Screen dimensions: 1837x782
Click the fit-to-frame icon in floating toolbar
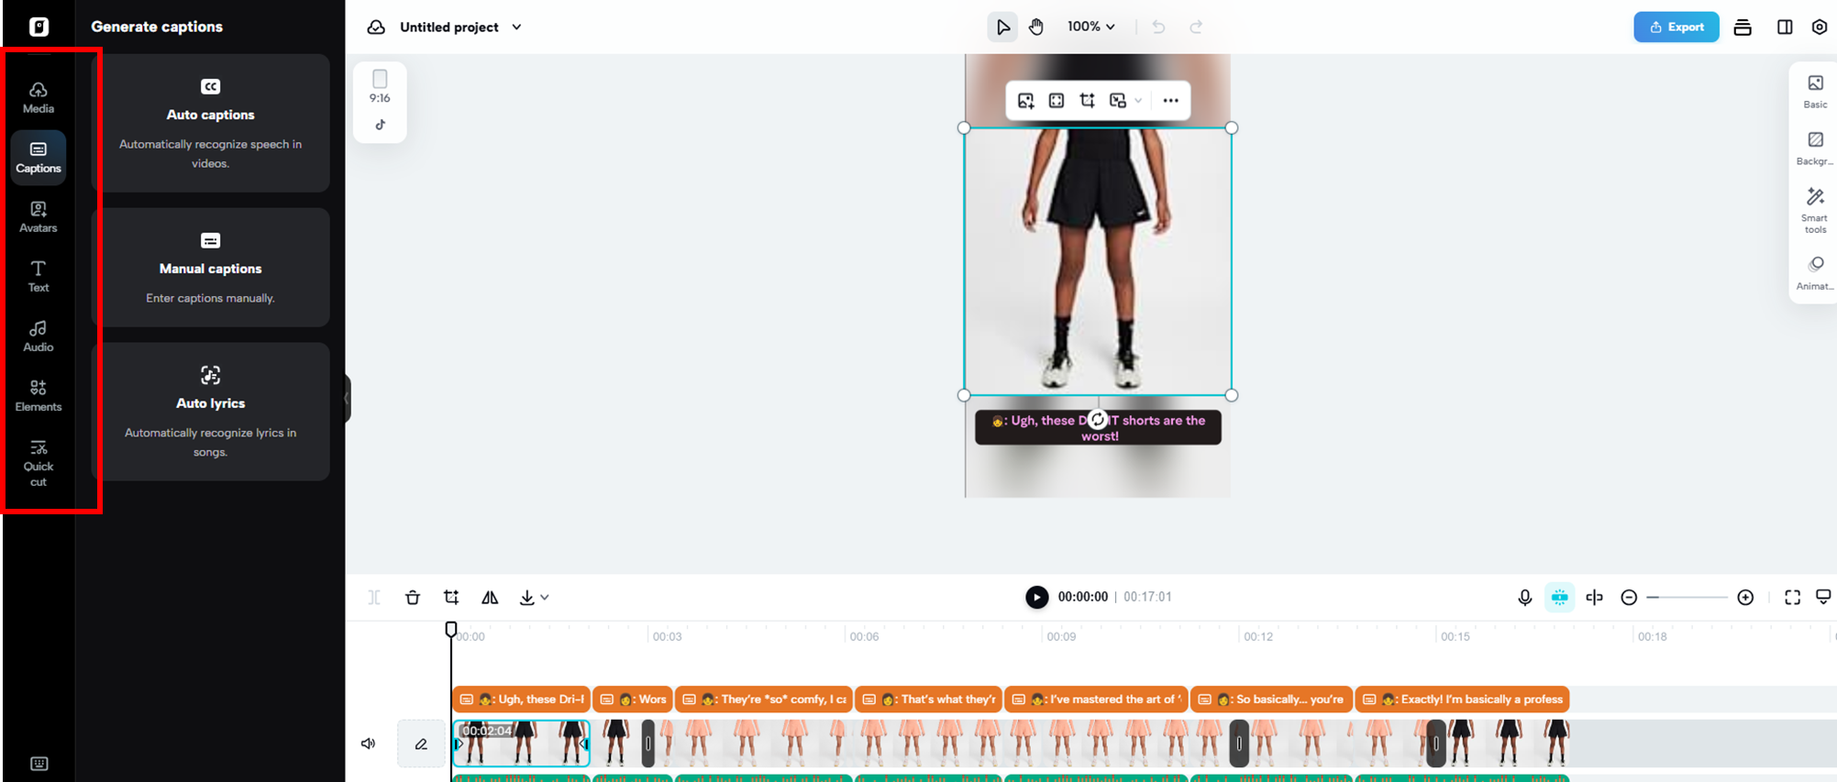[x=1057, y=101]
